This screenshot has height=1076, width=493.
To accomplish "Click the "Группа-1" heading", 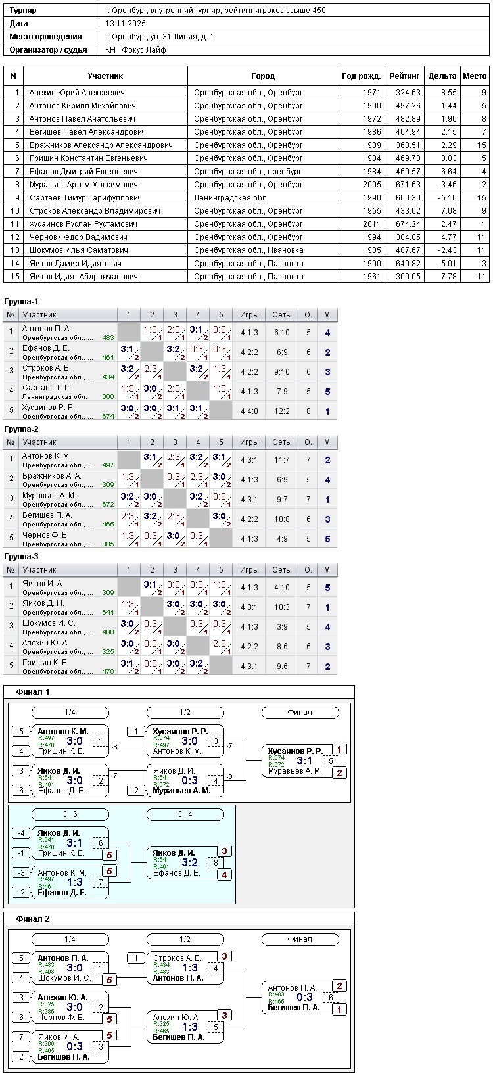I will tap(22, 301).
